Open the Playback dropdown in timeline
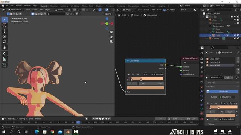Screen dimensions: 241x135 13,119
